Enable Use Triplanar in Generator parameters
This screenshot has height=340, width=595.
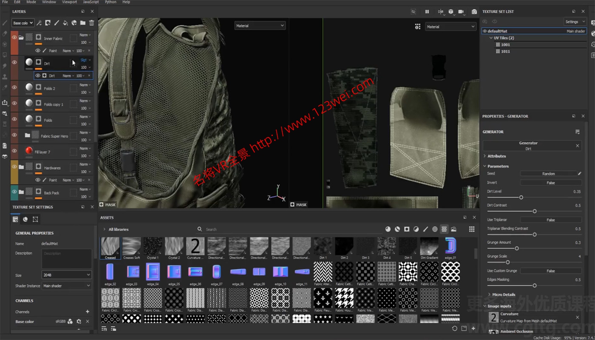(x=551, y=220)
